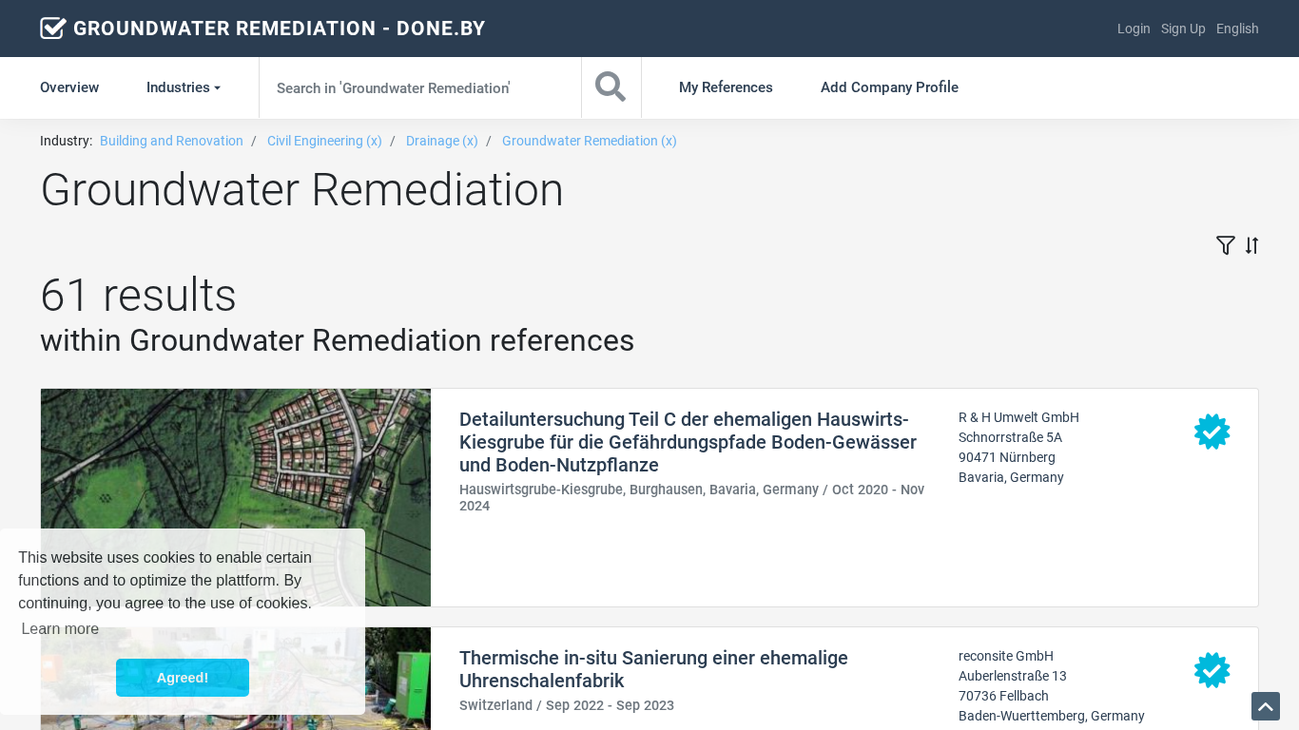Open the English language selector

[x=1237, y=29]
